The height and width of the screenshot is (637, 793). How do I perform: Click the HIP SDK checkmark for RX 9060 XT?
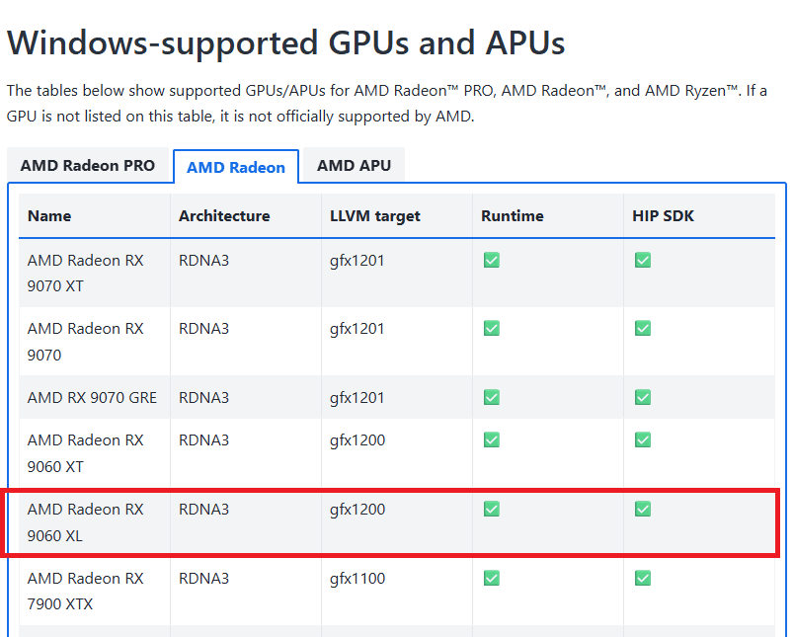coord(643,439)
